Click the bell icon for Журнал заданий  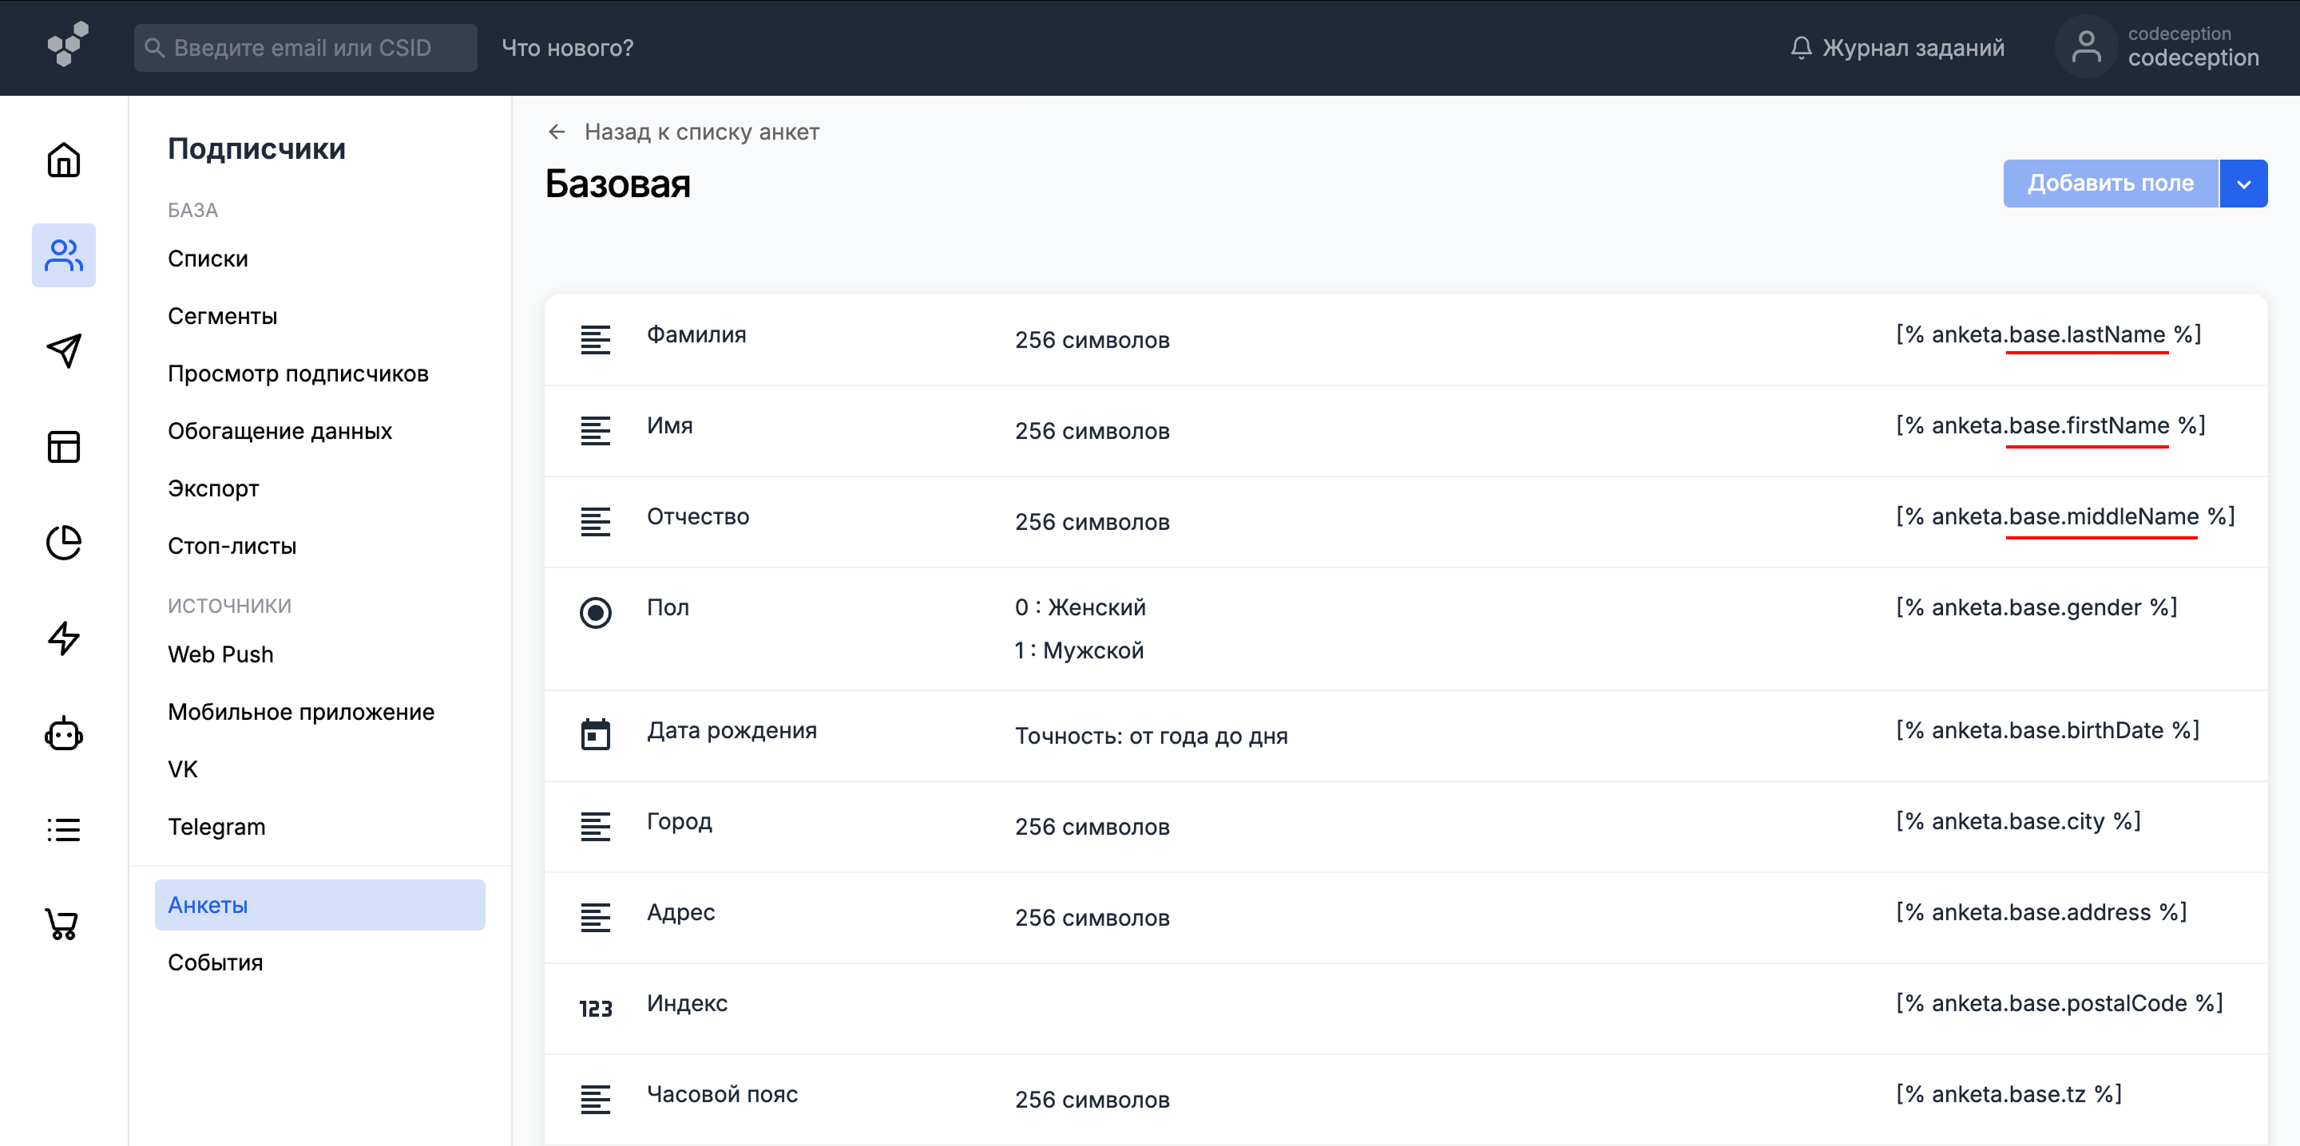pos(1801,47)
